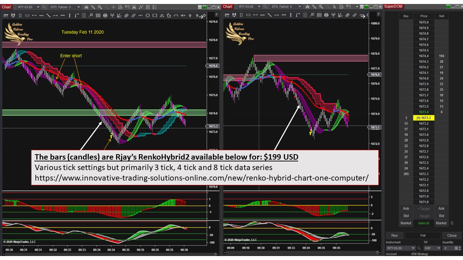The image size is (463, 260).
Task: Click the Price column header in SuperDOM
Action: point(424,16)
